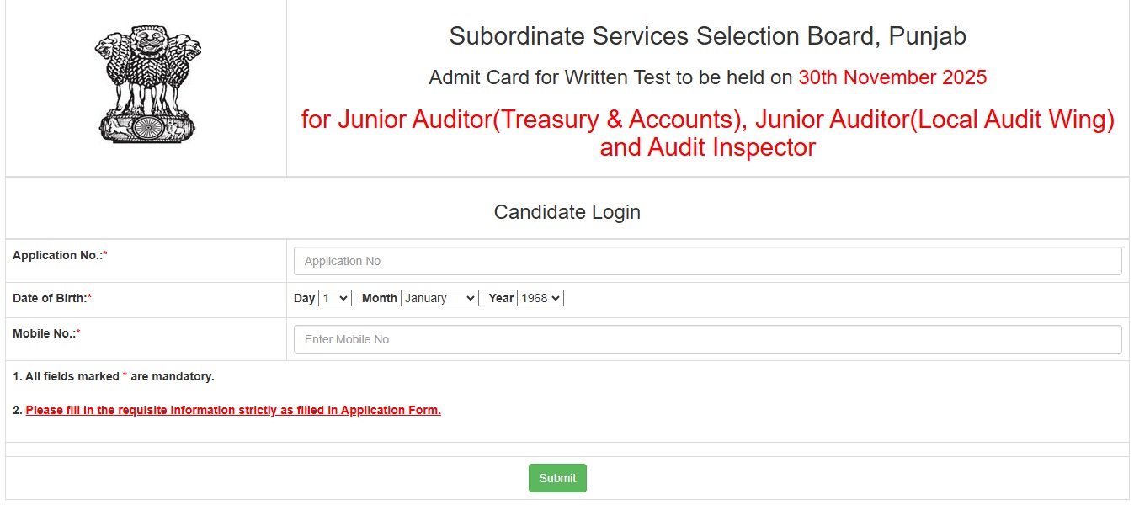This screenshot has width=1134, height=516.
Task: Open the Year dropdown showing 1968
Action: [x=541, y=297]
